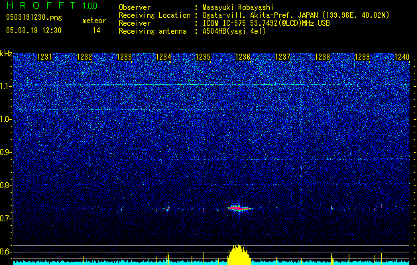Click the 1231 time marker

[x=44, y=57]
